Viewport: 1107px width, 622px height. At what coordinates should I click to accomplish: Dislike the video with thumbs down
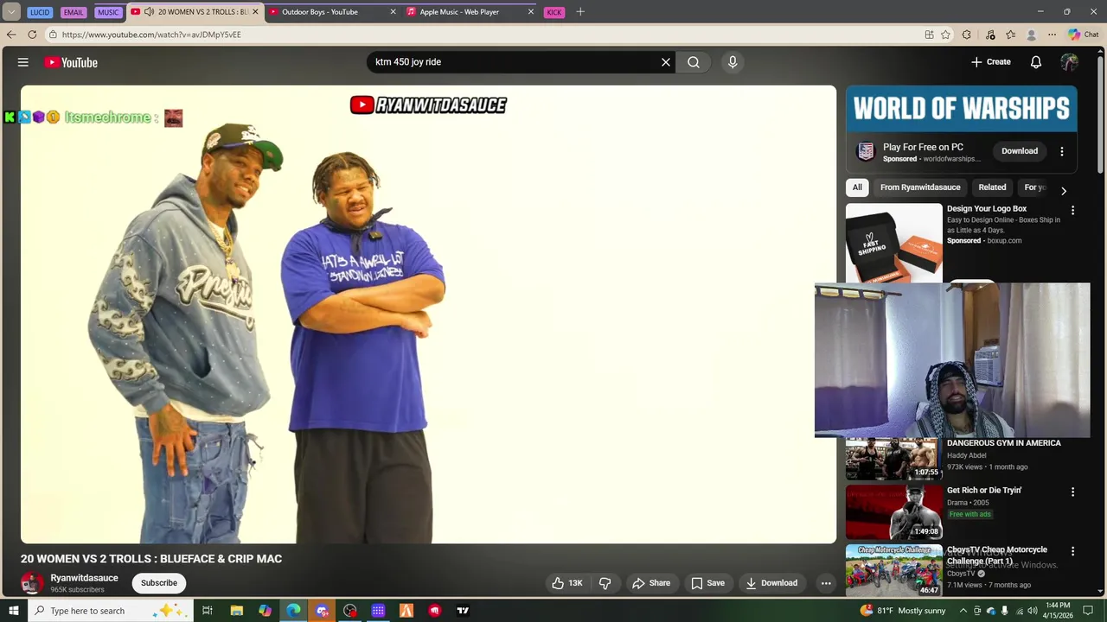(x=605, y=583)
